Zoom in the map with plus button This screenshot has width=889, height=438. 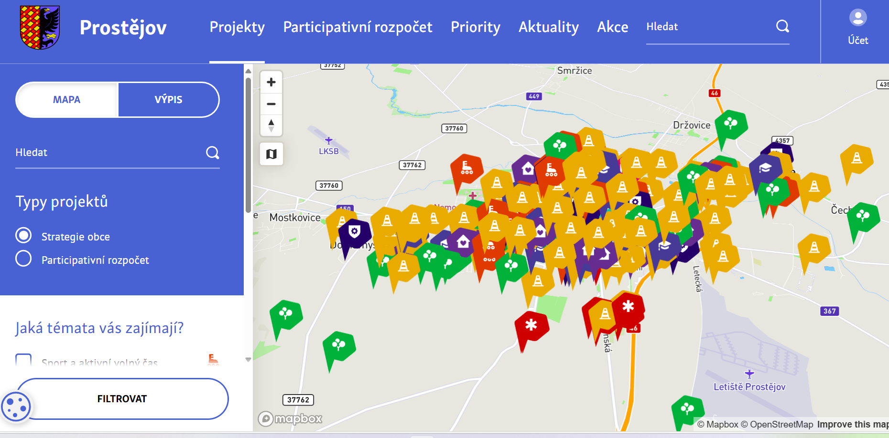[271, 82]
